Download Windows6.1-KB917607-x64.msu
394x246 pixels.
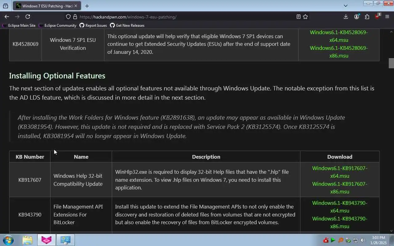(340, 172)
